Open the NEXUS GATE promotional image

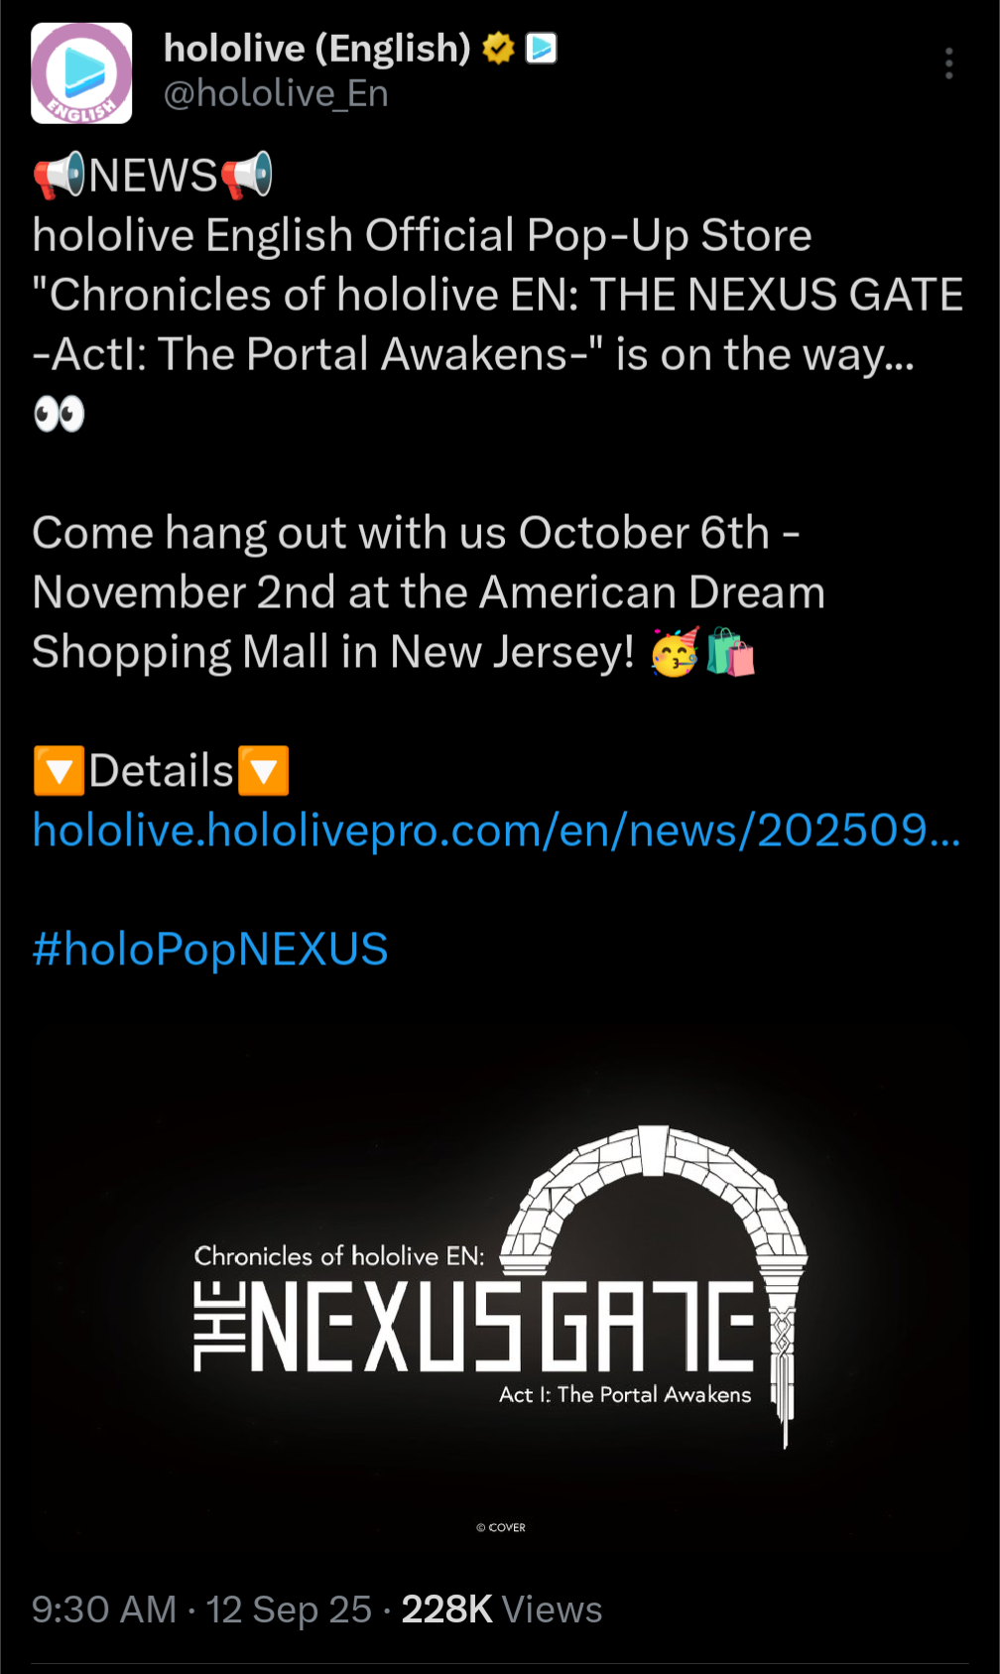(500, 1288)
